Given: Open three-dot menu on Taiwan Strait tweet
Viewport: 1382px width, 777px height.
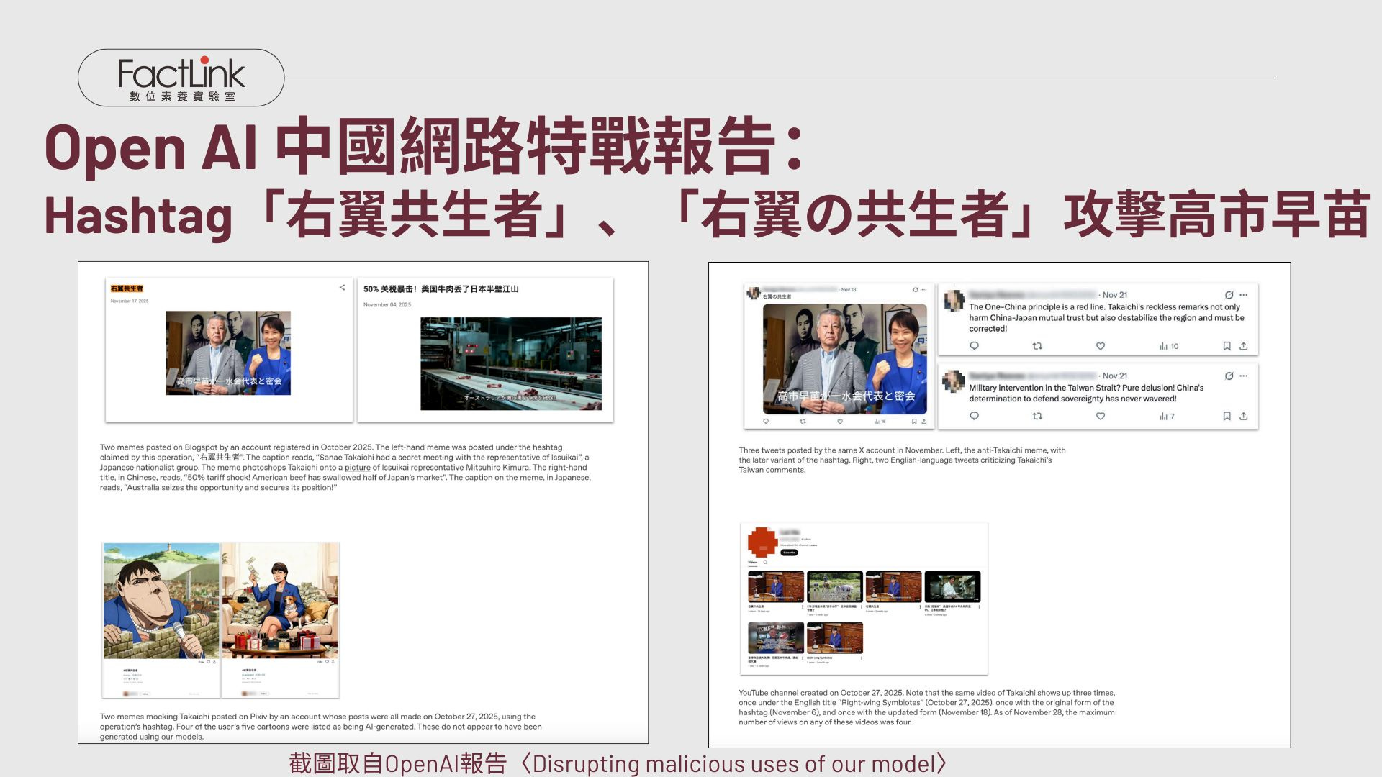Looking at the screenshot, I should pyautogui.click(x=1244, y=376).
